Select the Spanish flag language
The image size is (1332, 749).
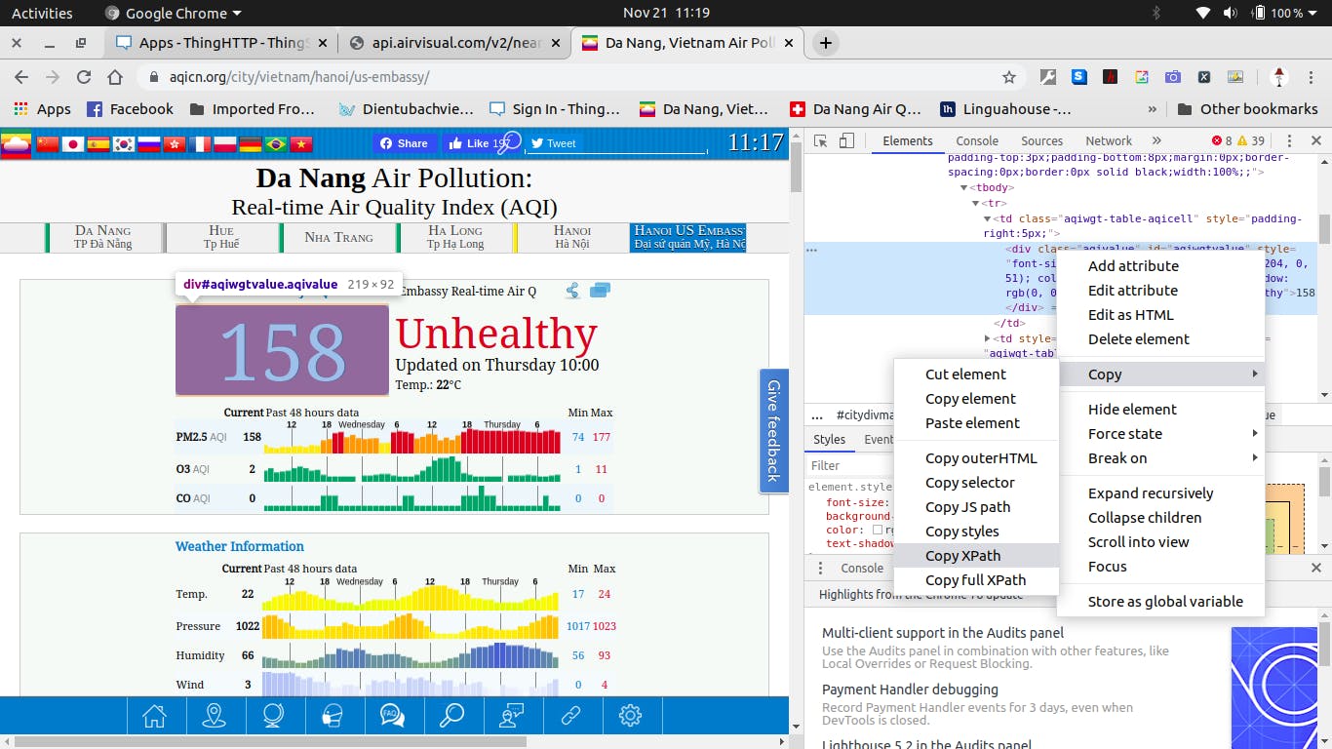(98, 143)
